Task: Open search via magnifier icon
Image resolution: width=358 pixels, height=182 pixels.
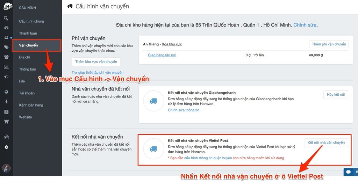Action: click(6, 18)
